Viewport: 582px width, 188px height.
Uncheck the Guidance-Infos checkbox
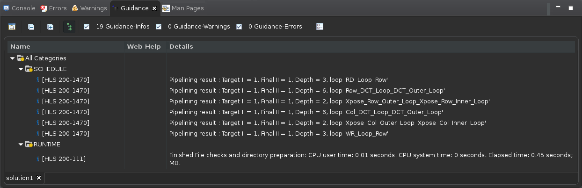[87, 27]
